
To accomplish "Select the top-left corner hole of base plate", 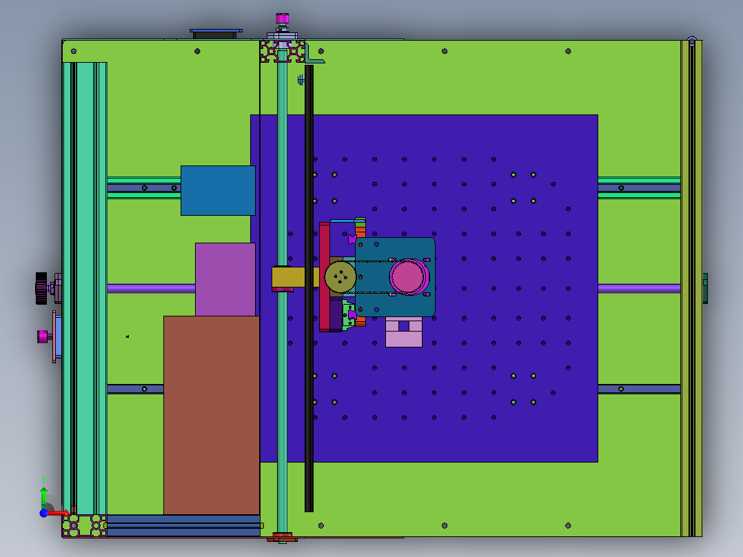I will [x=74, y=51].
